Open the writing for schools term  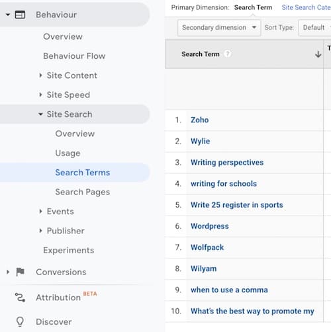coord(224,184)
